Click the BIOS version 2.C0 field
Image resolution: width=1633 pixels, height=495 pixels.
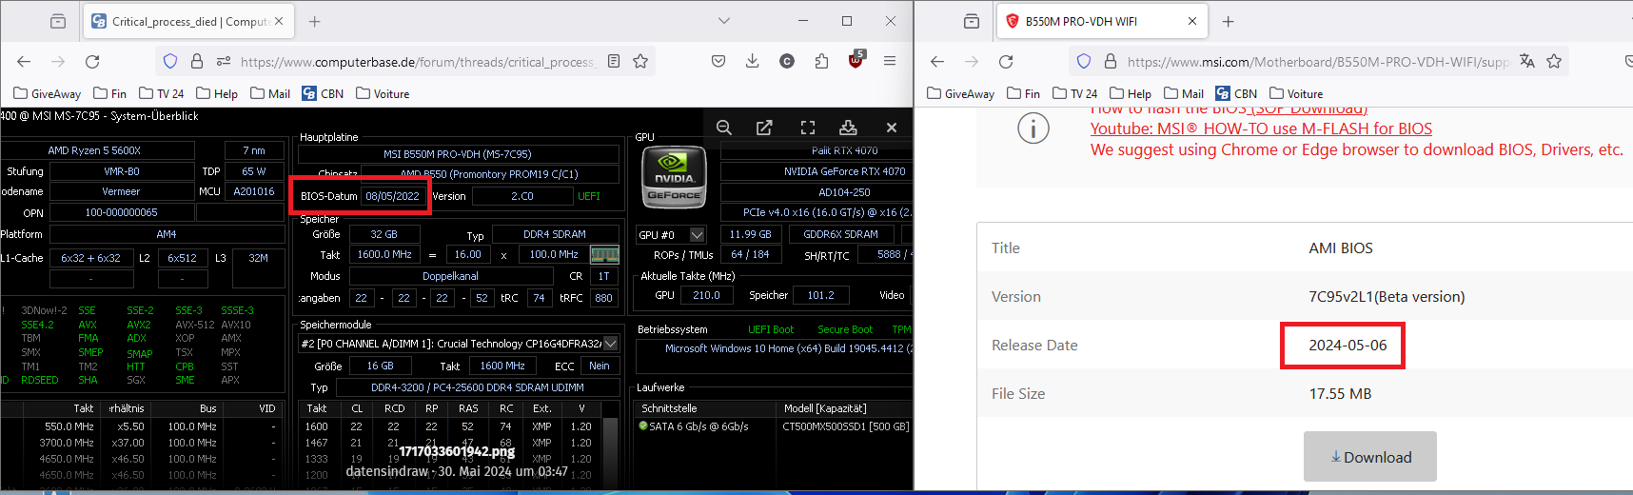click(521, 196)
